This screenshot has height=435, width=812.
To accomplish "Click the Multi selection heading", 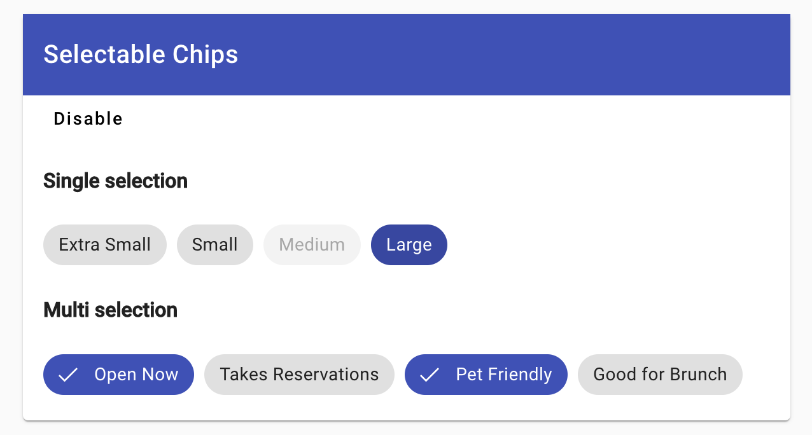I will 110,310.
